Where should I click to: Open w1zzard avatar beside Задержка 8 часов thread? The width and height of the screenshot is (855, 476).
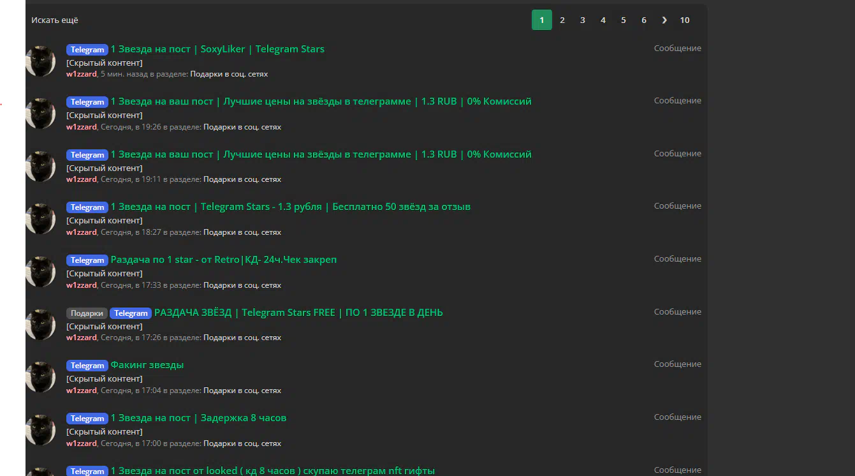41,430
